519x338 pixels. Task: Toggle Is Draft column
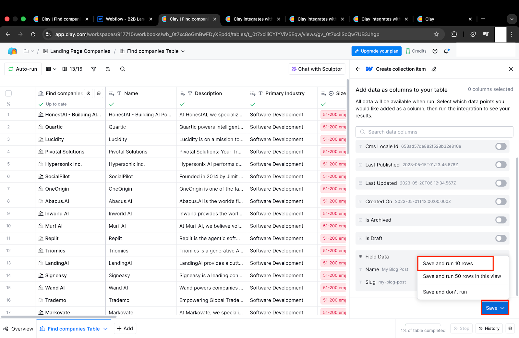click(x=501, y=238)
